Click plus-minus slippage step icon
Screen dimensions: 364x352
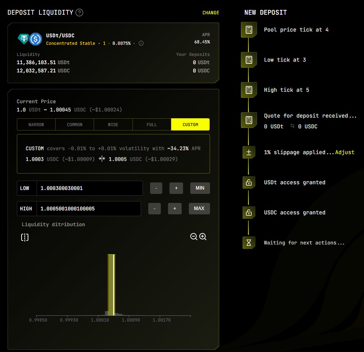point(249,152)
